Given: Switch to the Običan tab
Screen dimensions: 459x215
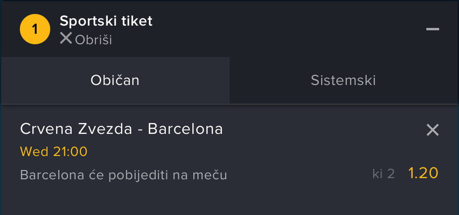Looking at the screenshot, I should pos(115,80).
